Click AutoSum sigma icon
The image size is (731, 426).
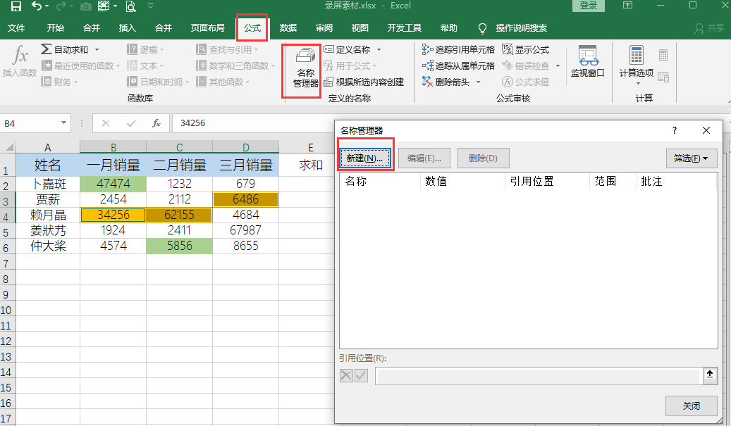(x=46, y=49)
